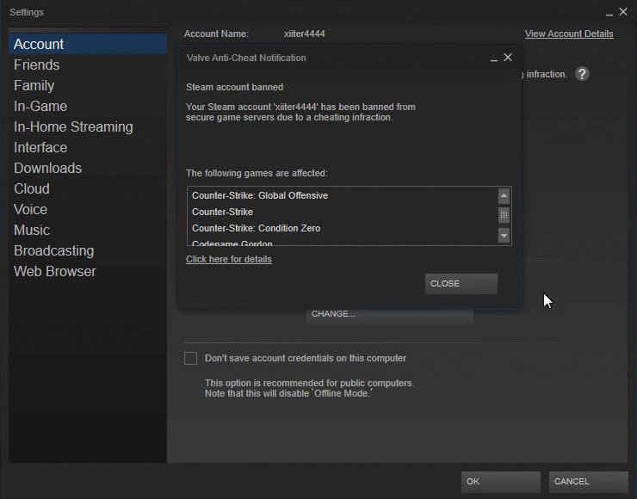
Task: Click the question mark help icon
Action: pos(582,74)
